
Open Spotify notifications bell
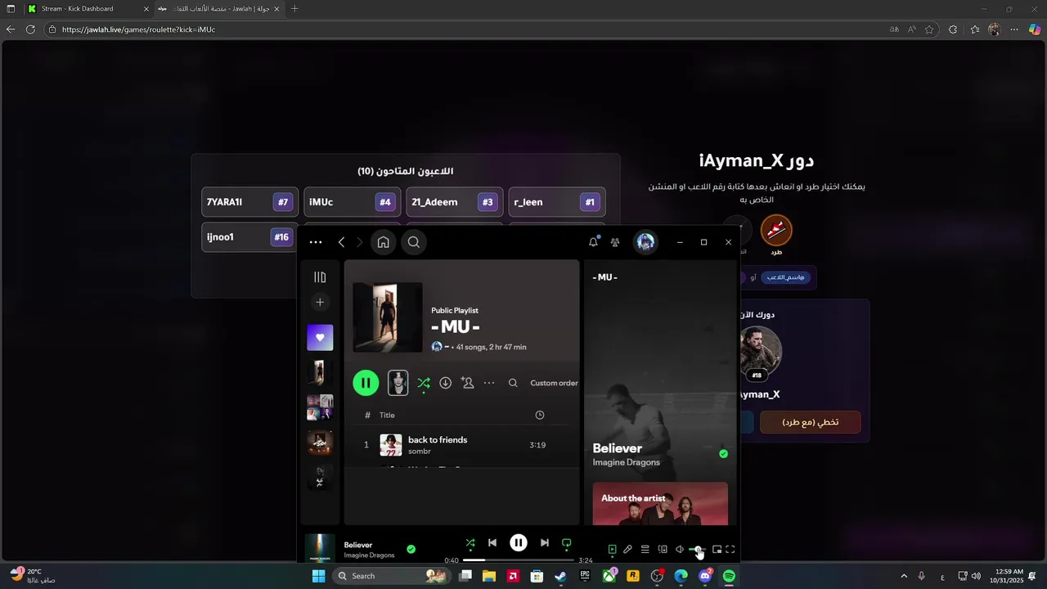click(x=593, y=242)
